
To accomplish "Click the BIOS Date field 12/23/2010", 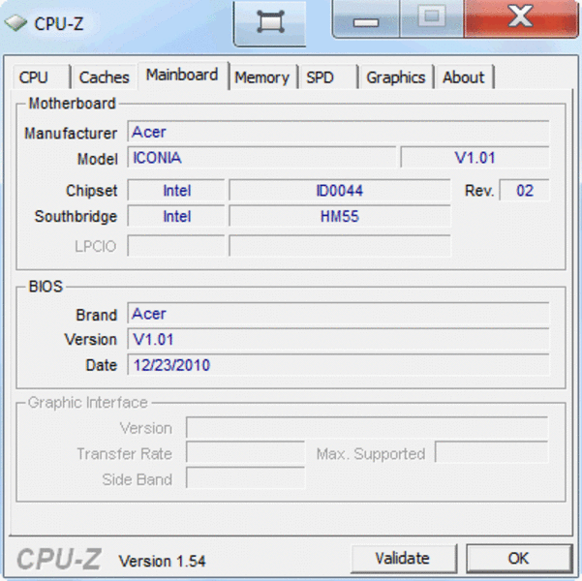I will click(x=338, y=364).
